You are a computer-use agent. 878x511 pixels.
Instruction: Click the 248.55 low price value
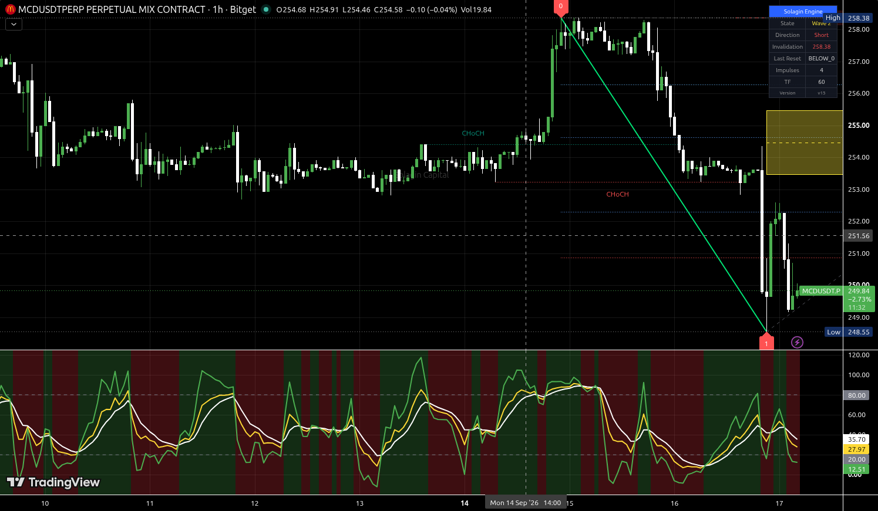click(x=859, y=332)
